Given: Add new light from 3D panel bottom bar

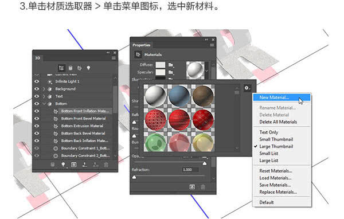Looking at the screenshot, I should click(x=63, y=165).
